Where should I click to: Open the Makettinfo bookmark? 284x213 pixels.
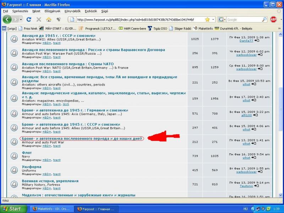pos(203,28)
